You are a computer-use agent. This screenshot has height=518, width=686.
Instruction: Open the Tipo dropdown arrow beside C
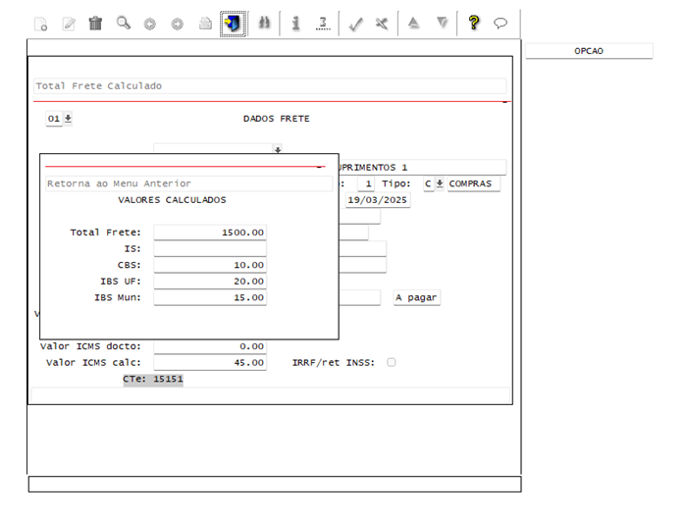click(x=440, y=183)
